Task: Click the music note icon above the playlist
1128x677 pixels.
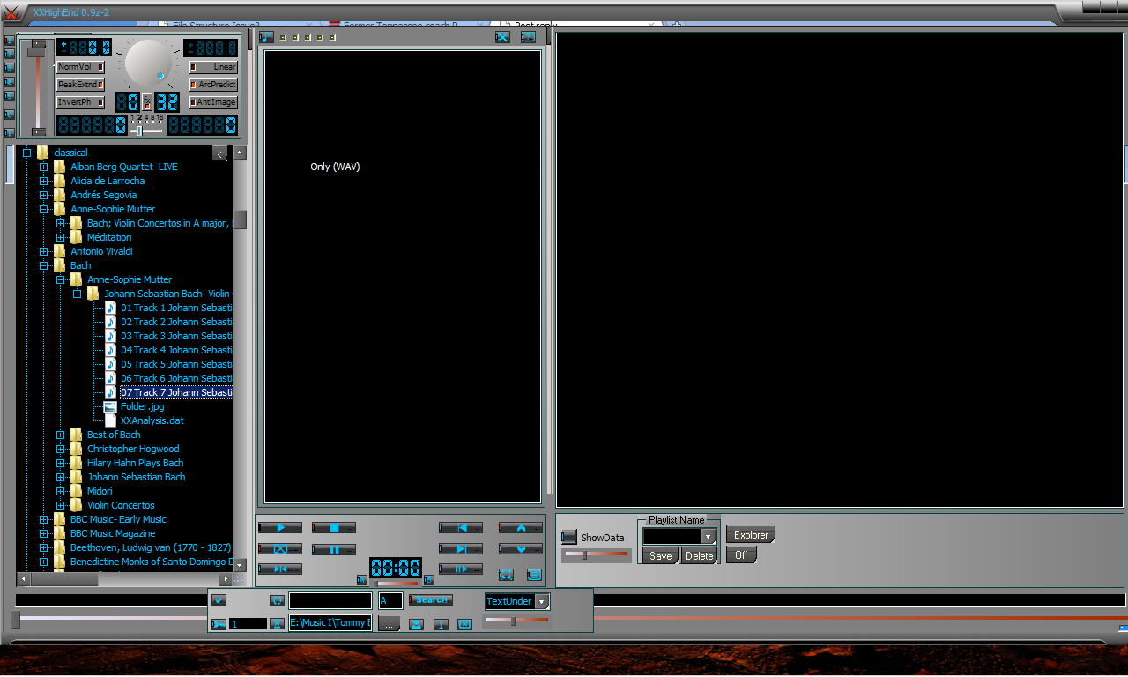Action: click(266, 37)
